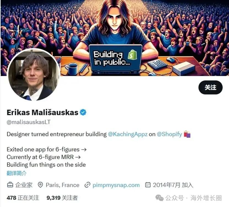View the 9,319 关注者 followers list
The height and width of the screenshot is (207, 229).
click(62, 198)
